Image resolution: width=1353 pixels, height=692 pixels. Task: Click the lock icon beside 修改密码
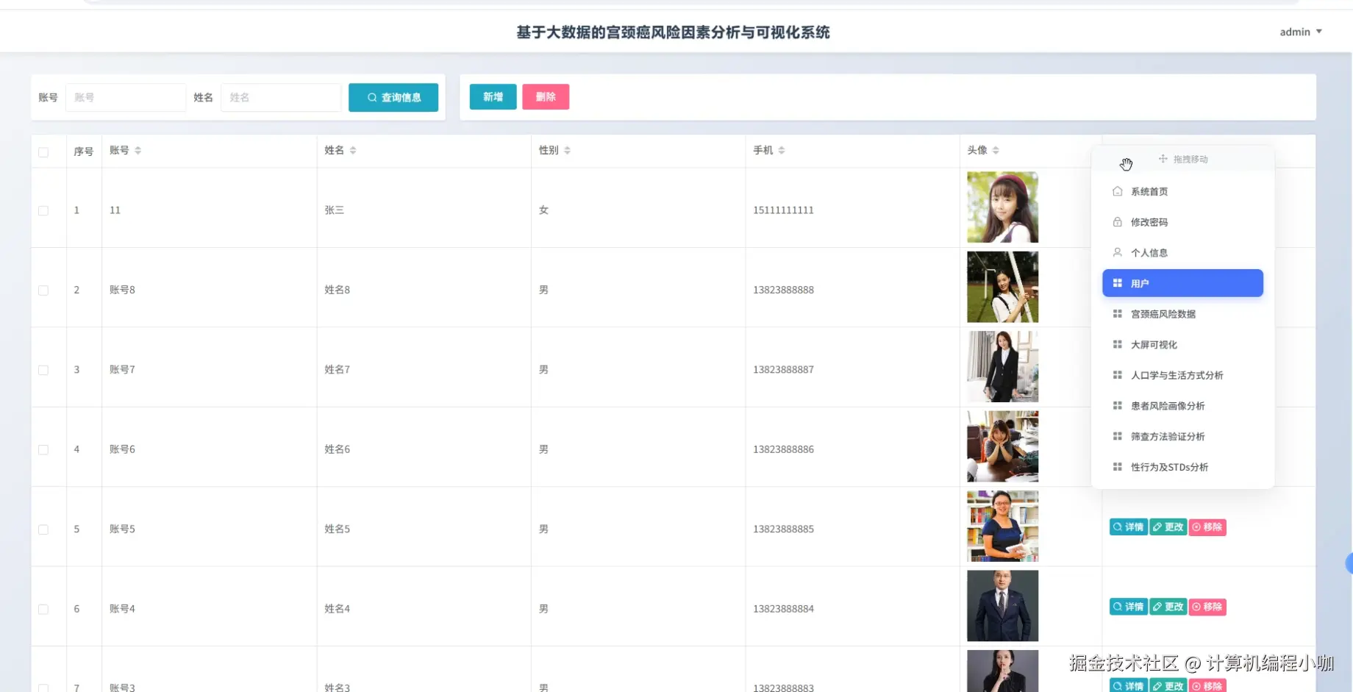coord(1117,222)
